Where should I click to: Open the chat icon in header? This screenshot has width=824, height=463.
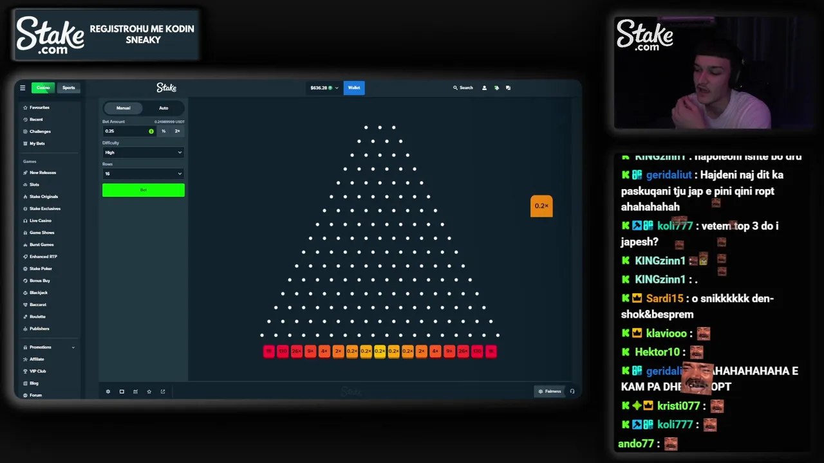(x=508, y=87)
